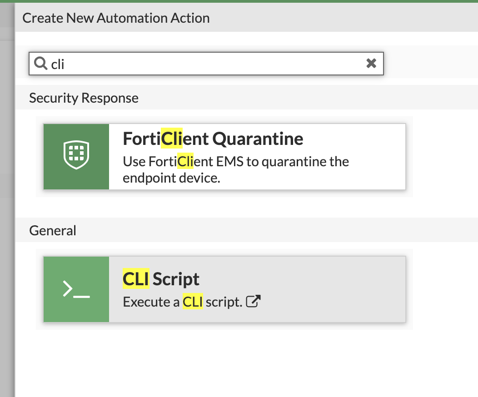
Task: Click the CLI Script terminal prompt icon
Action: (76, 289)
